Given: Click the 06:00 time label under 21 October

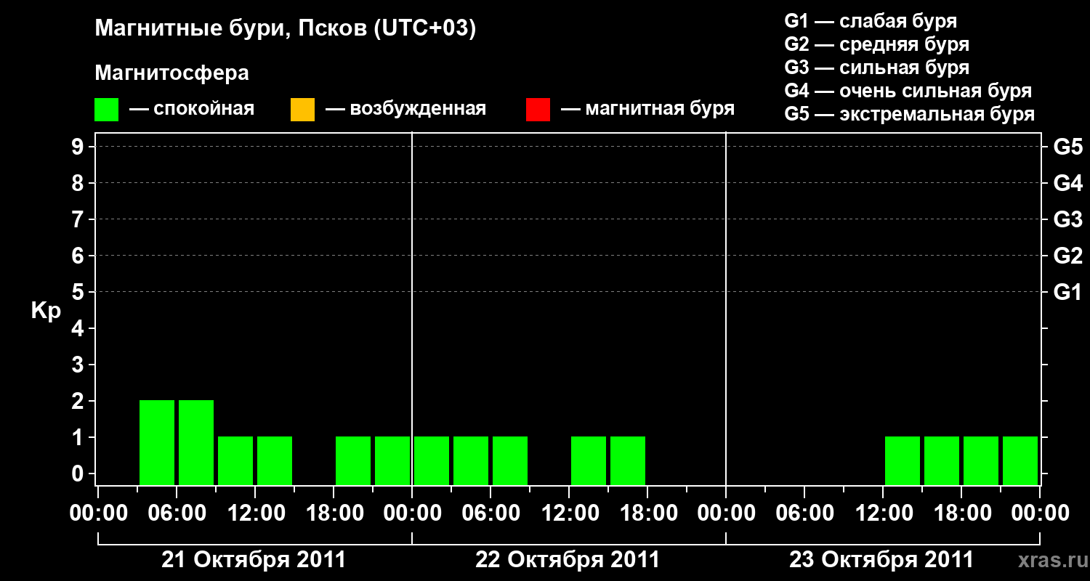Looking at the screenshot, I should pyautogui.click(x=177, y=513).
